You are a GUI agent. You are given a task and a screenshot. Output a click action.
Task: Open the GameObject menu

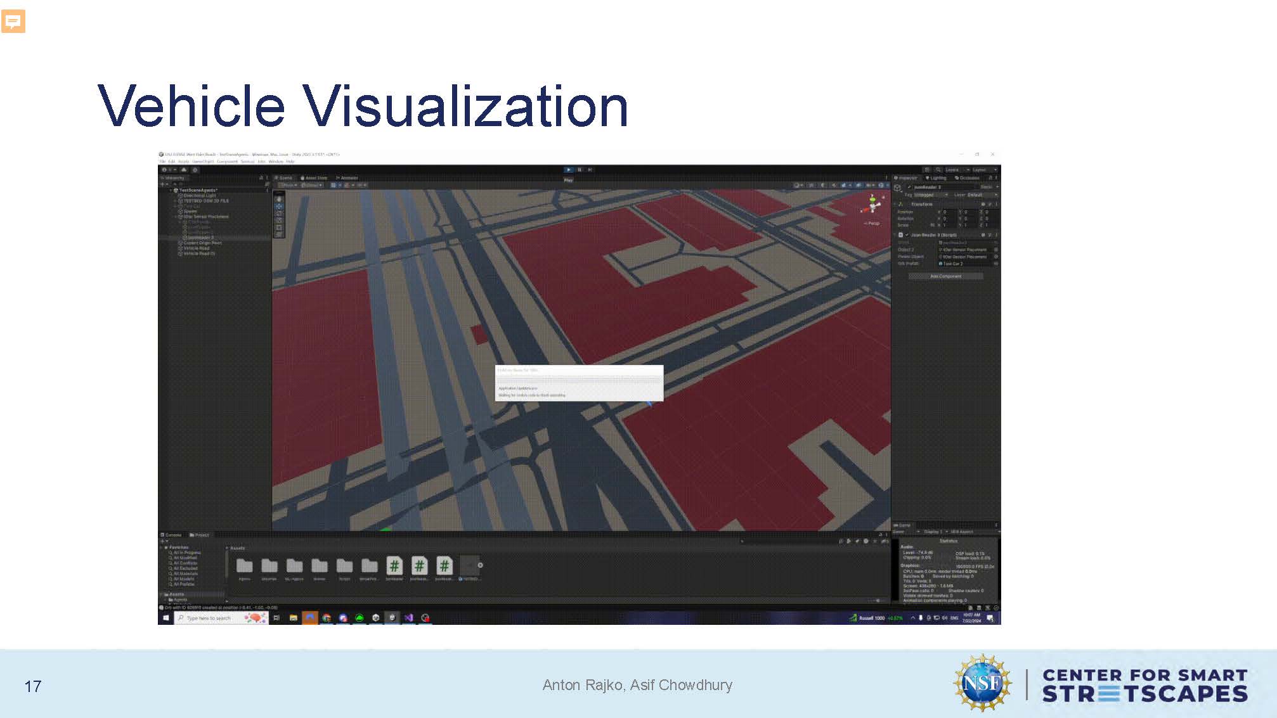tap(202, 162)
